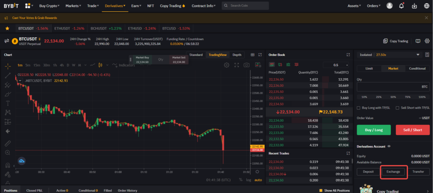Click the Sell / Short button
This screenshot has width=433, height=193.
point(413,130)
